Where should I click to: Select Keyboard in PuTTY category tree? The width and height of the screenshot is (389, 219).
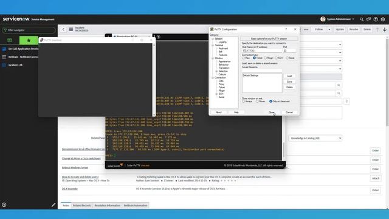(223, 49)
